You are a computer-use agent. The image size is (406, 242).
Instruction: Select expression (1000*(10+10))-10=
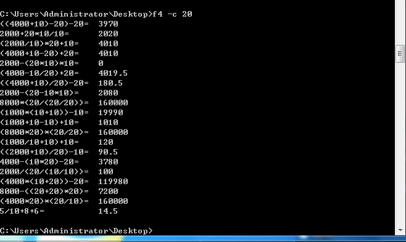(44, 112)
